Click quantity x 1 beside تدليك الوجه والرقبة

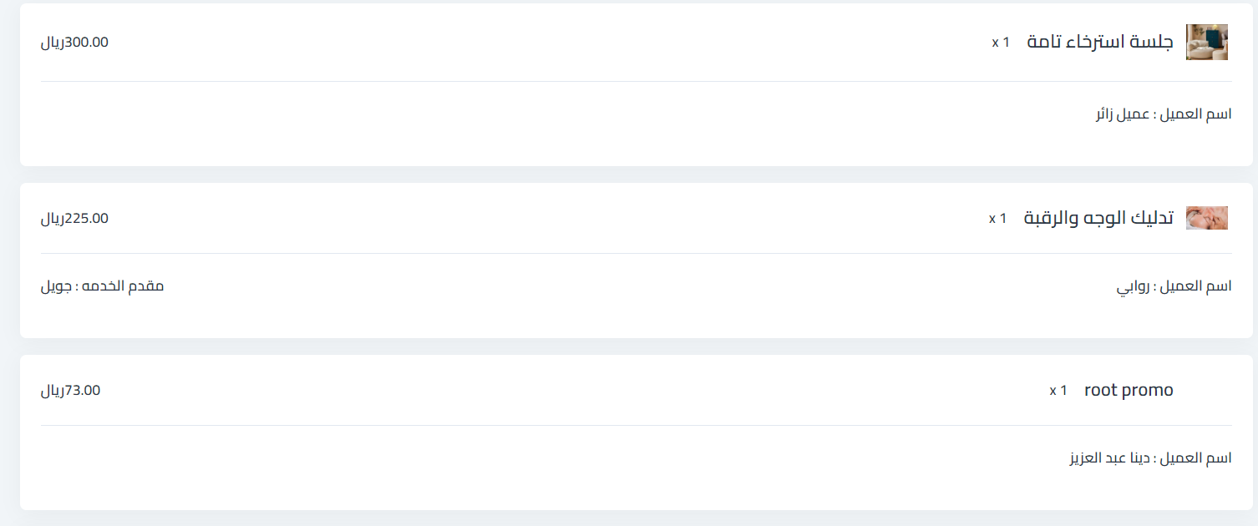997,219
